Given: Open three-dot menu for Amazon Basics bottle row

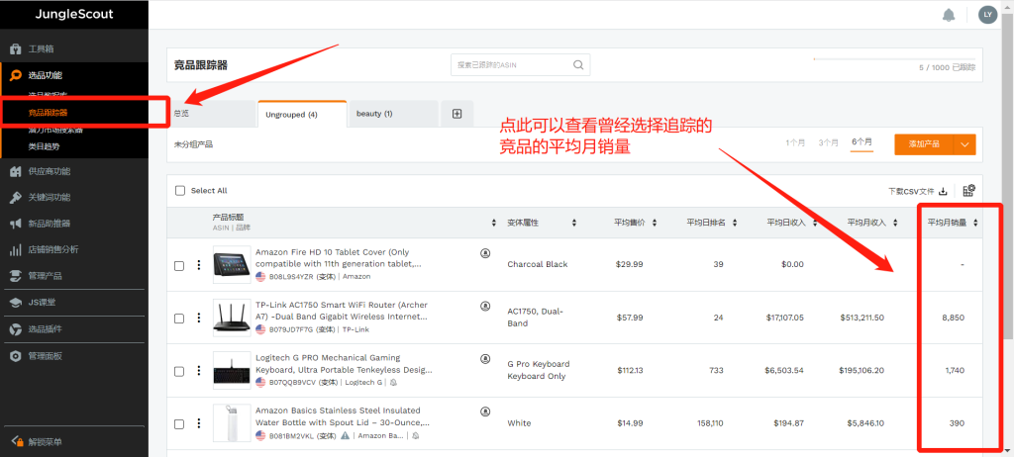Looking at the screenshot, I should coord(198,423).
